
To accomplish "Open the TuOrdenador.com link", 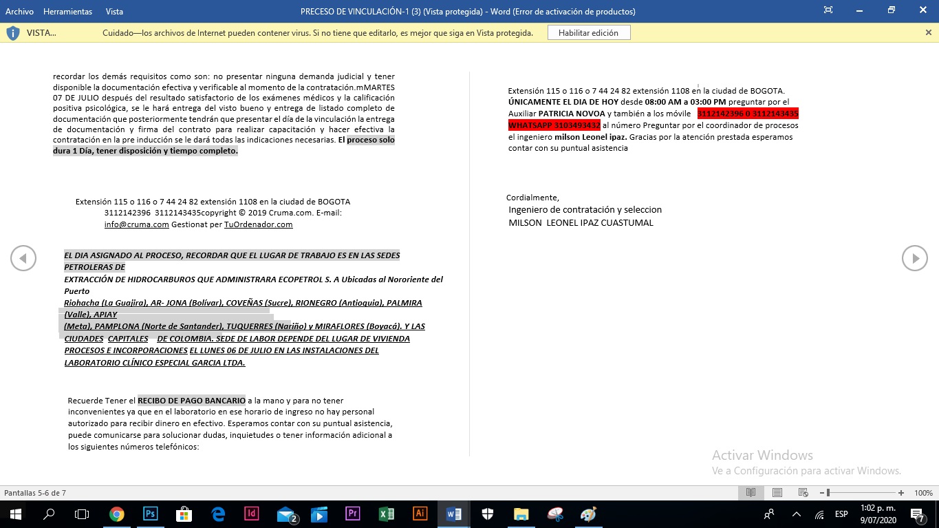I will (258, 224).
